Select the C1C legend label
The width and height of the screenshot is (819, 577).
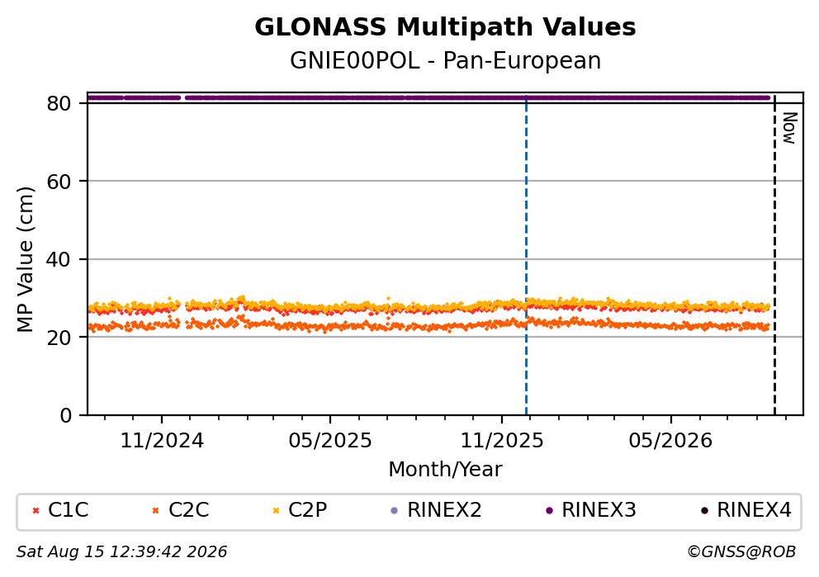68,510
